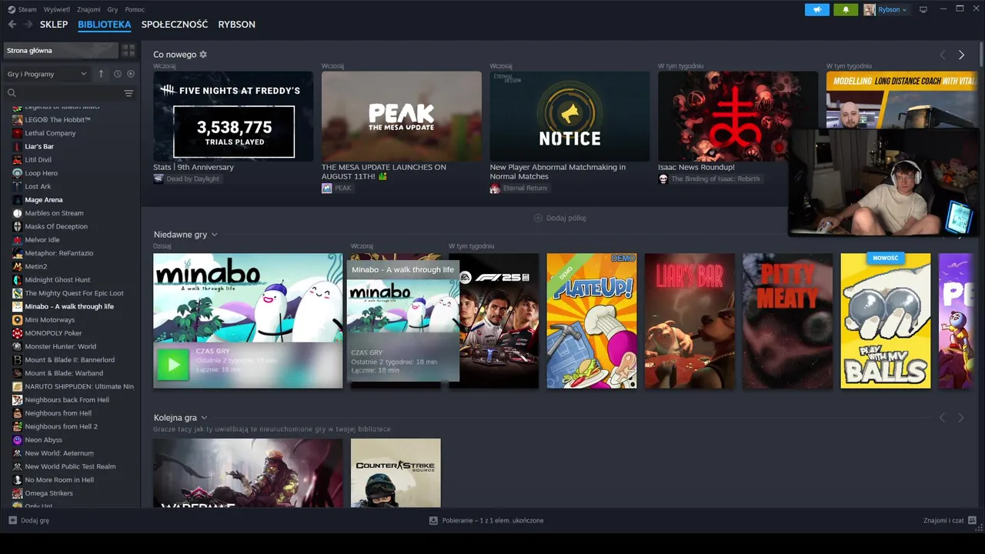Image resolution: width=985 pixels, height=554 pixels.
Task: Open Pitty Meaty game cover
Action: [787, 321]
